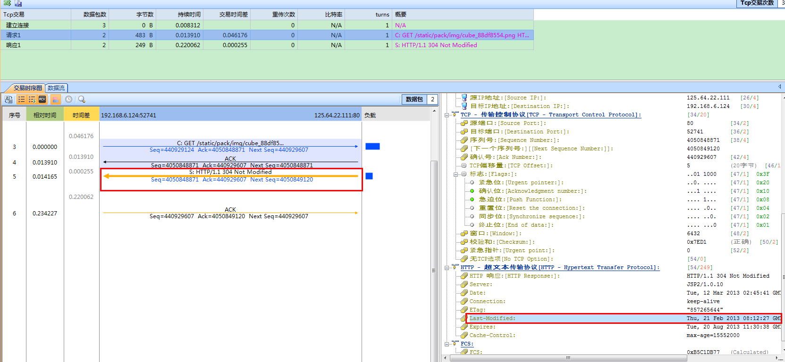785x362 pixels.
Task: Click the 终止位 End of data indicator
Action: [x=472, y=225]
